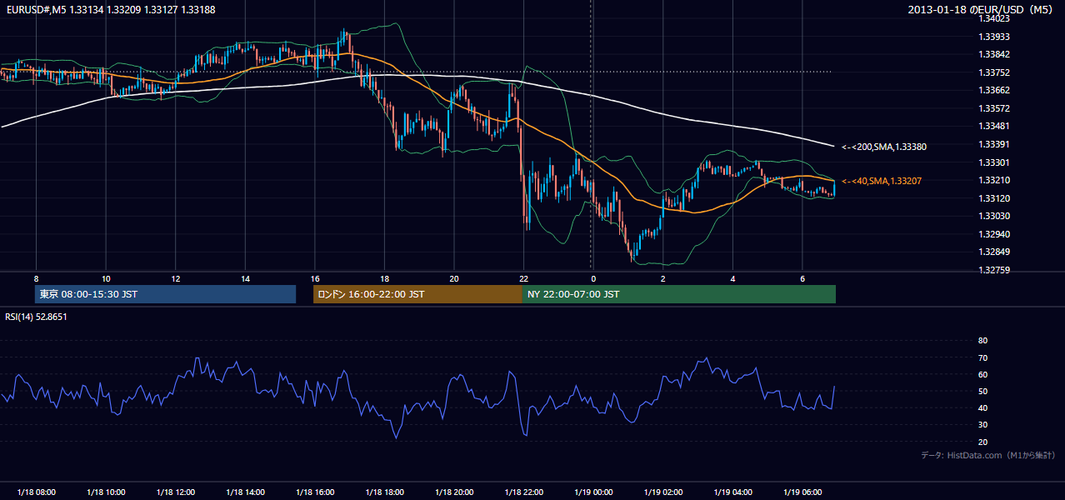Click price axis value 1.33572

(994, 108)
